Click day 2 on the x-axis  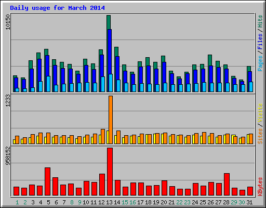coord(25,202)
